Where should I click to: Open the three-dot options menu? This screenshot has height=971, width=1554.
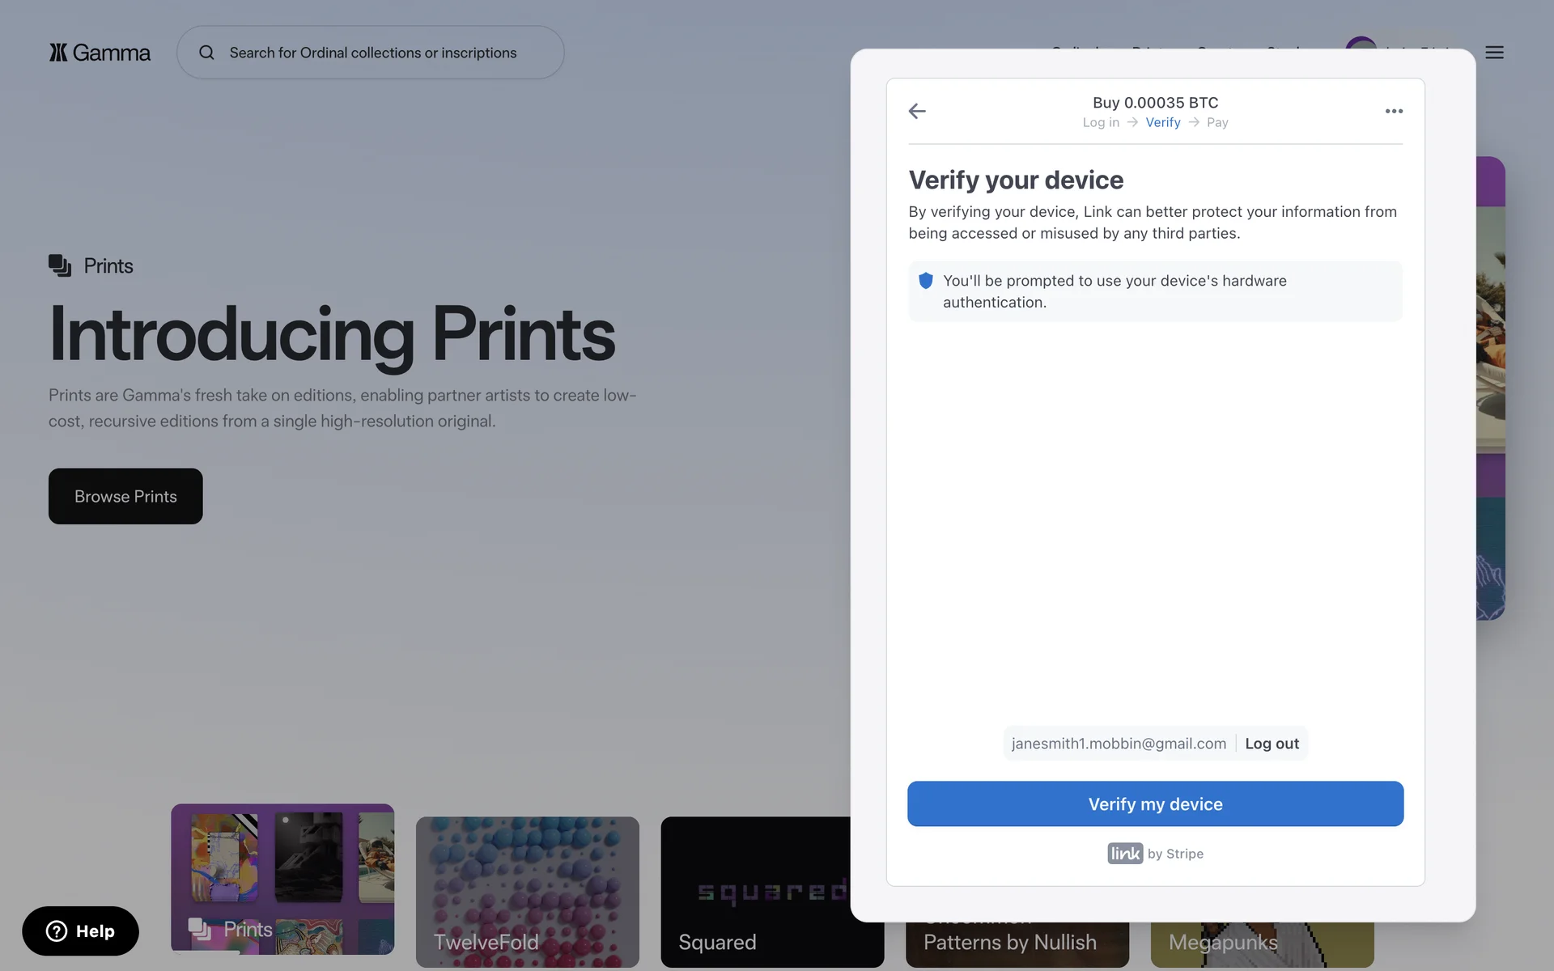(x=1394, y=112)
